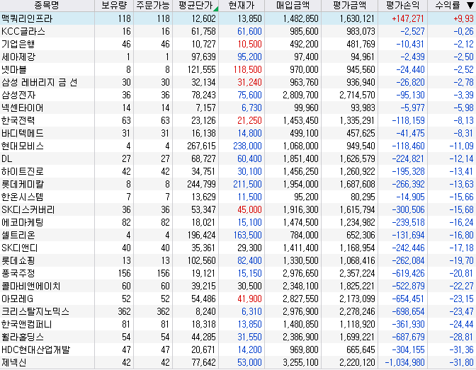Select 제넥신 stock name
The image size is (476, 370).
(14, 362)
